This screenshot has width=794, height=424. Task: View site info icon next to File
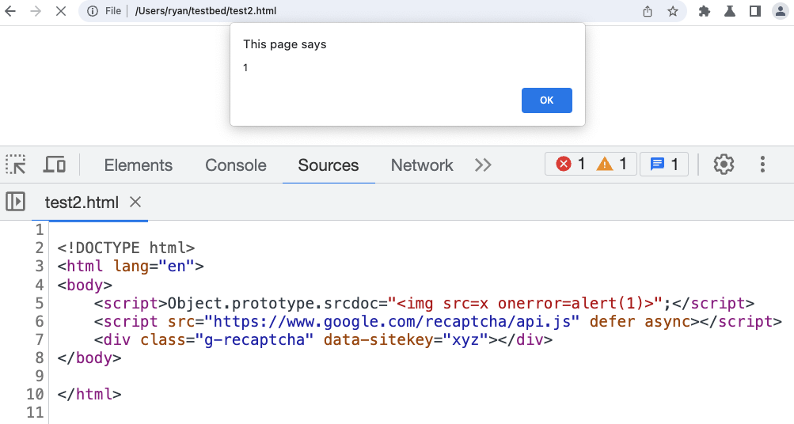(92, 10)
